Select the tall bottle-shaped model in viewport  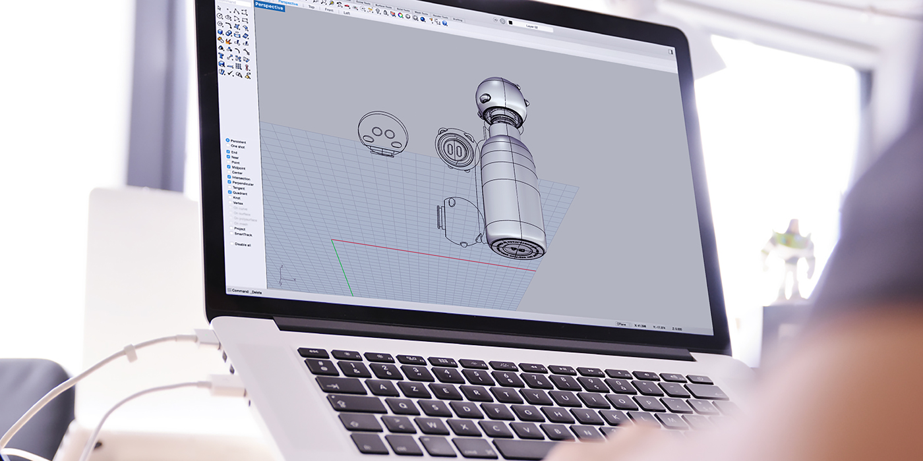pos(513,191)
